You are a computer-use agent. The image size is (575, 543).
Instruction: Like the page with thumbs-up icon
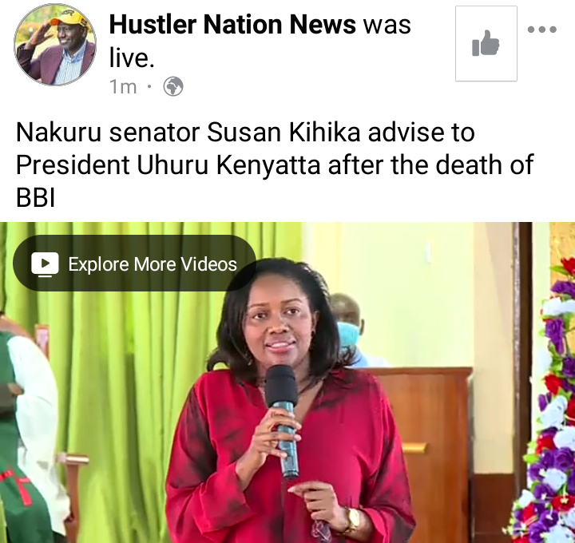(x=486, y=43)
